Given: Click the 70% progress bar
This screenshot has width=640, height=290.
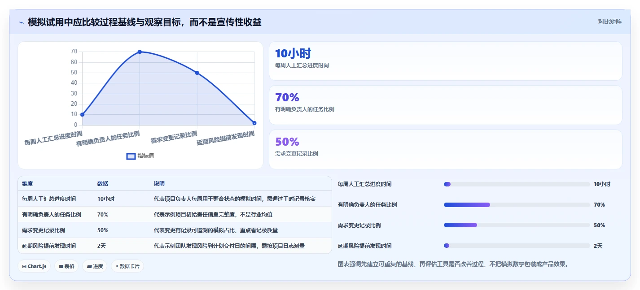Looking at the screenshot, I should point(517,205).
